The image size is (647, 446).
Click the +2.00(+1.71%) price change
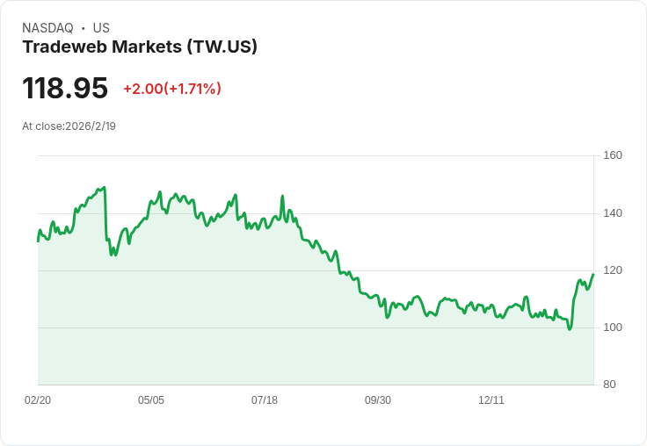click(x=172, y=89)
